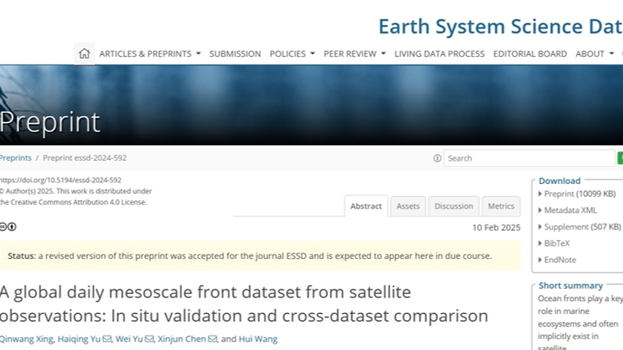
Task: Expand the Peer Review dropdown menu
Action: [355, 53]
